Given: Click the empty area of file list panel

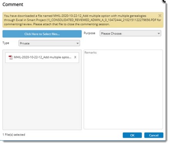Looking at the screenshot, I should click(42, 96).
